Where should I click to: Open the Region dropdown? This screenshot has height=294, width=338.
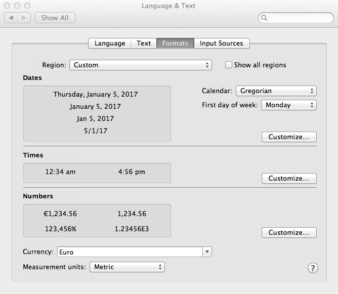pos(140,65)
